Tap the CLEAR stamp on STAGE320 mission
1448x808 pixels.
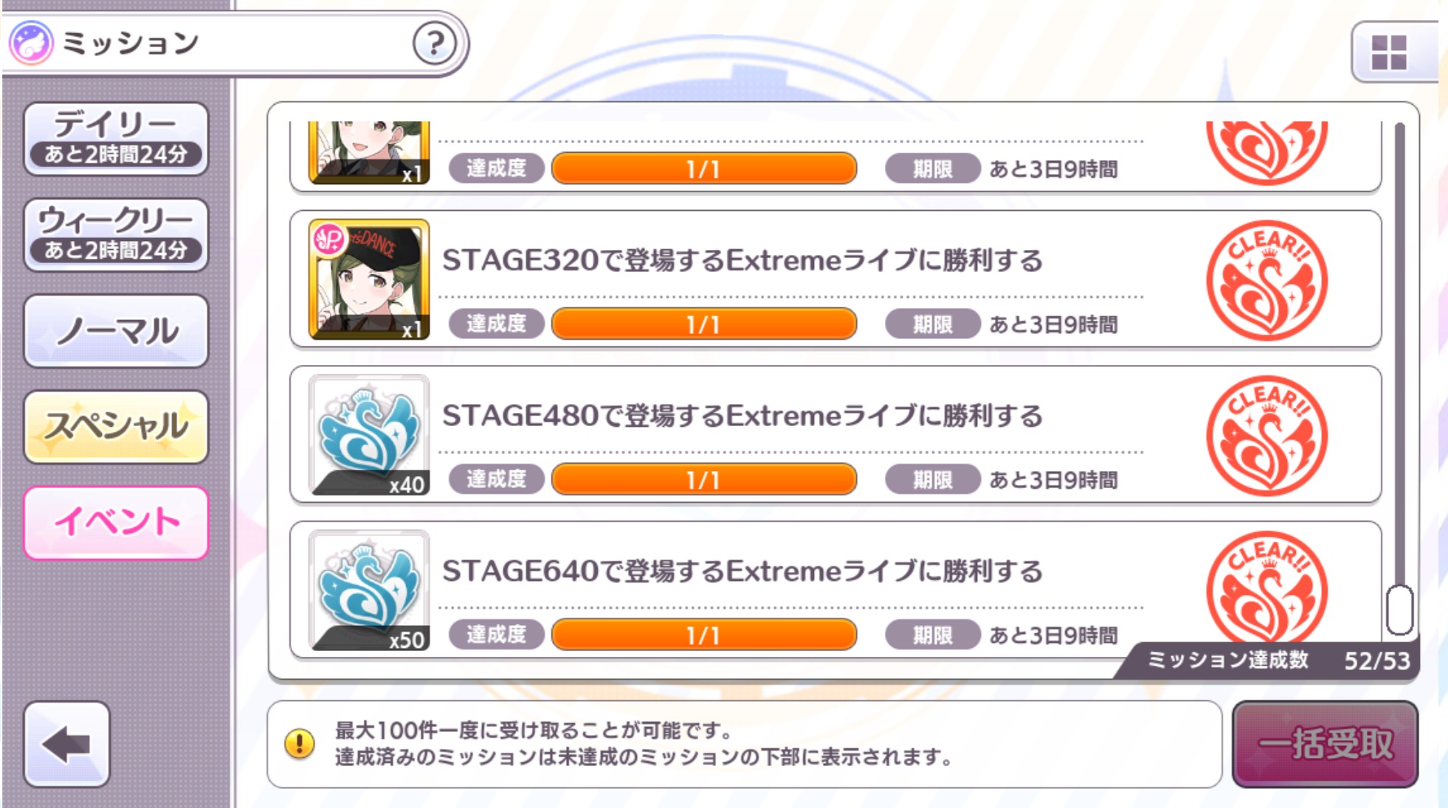click(x=1266, y=280)
